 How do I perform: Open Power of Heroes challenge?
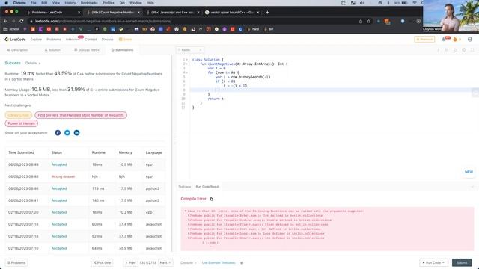pos(22,123)
